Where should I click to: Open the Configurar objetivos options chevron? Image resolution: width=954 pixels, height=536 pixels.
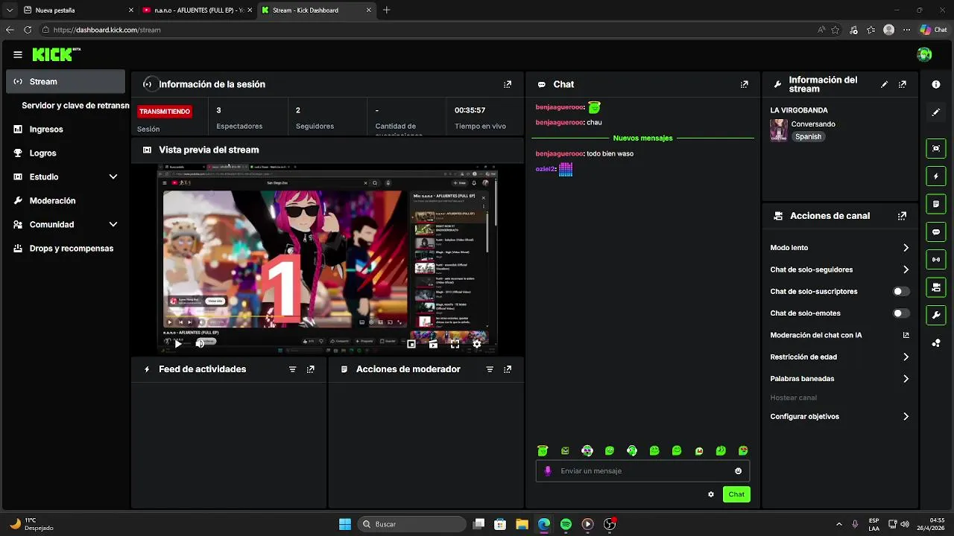(906, 417)
